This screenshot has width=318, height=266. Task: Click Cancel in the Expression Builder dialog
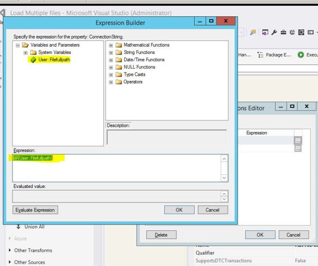(x=212, y=210)
